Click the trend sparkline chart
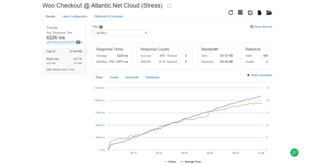This screenshot has height=165, width=315. click(x=64, y=42)
